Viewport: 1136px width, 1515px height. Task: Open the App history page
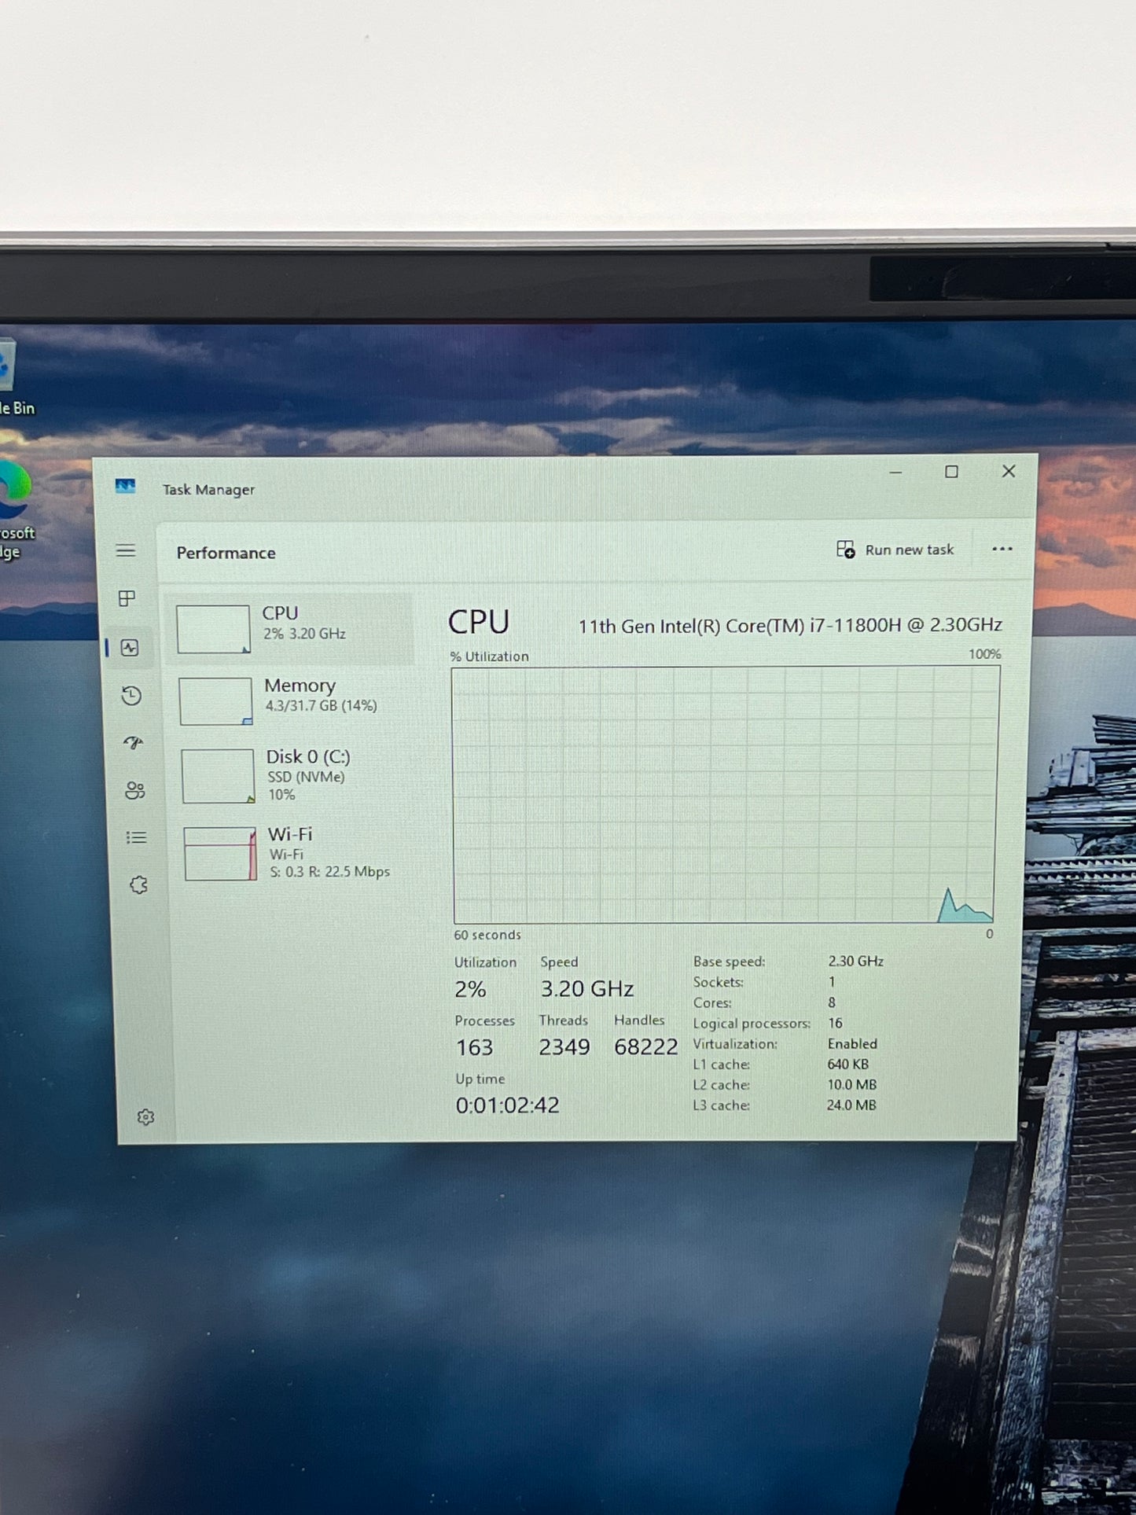point(131,696)
